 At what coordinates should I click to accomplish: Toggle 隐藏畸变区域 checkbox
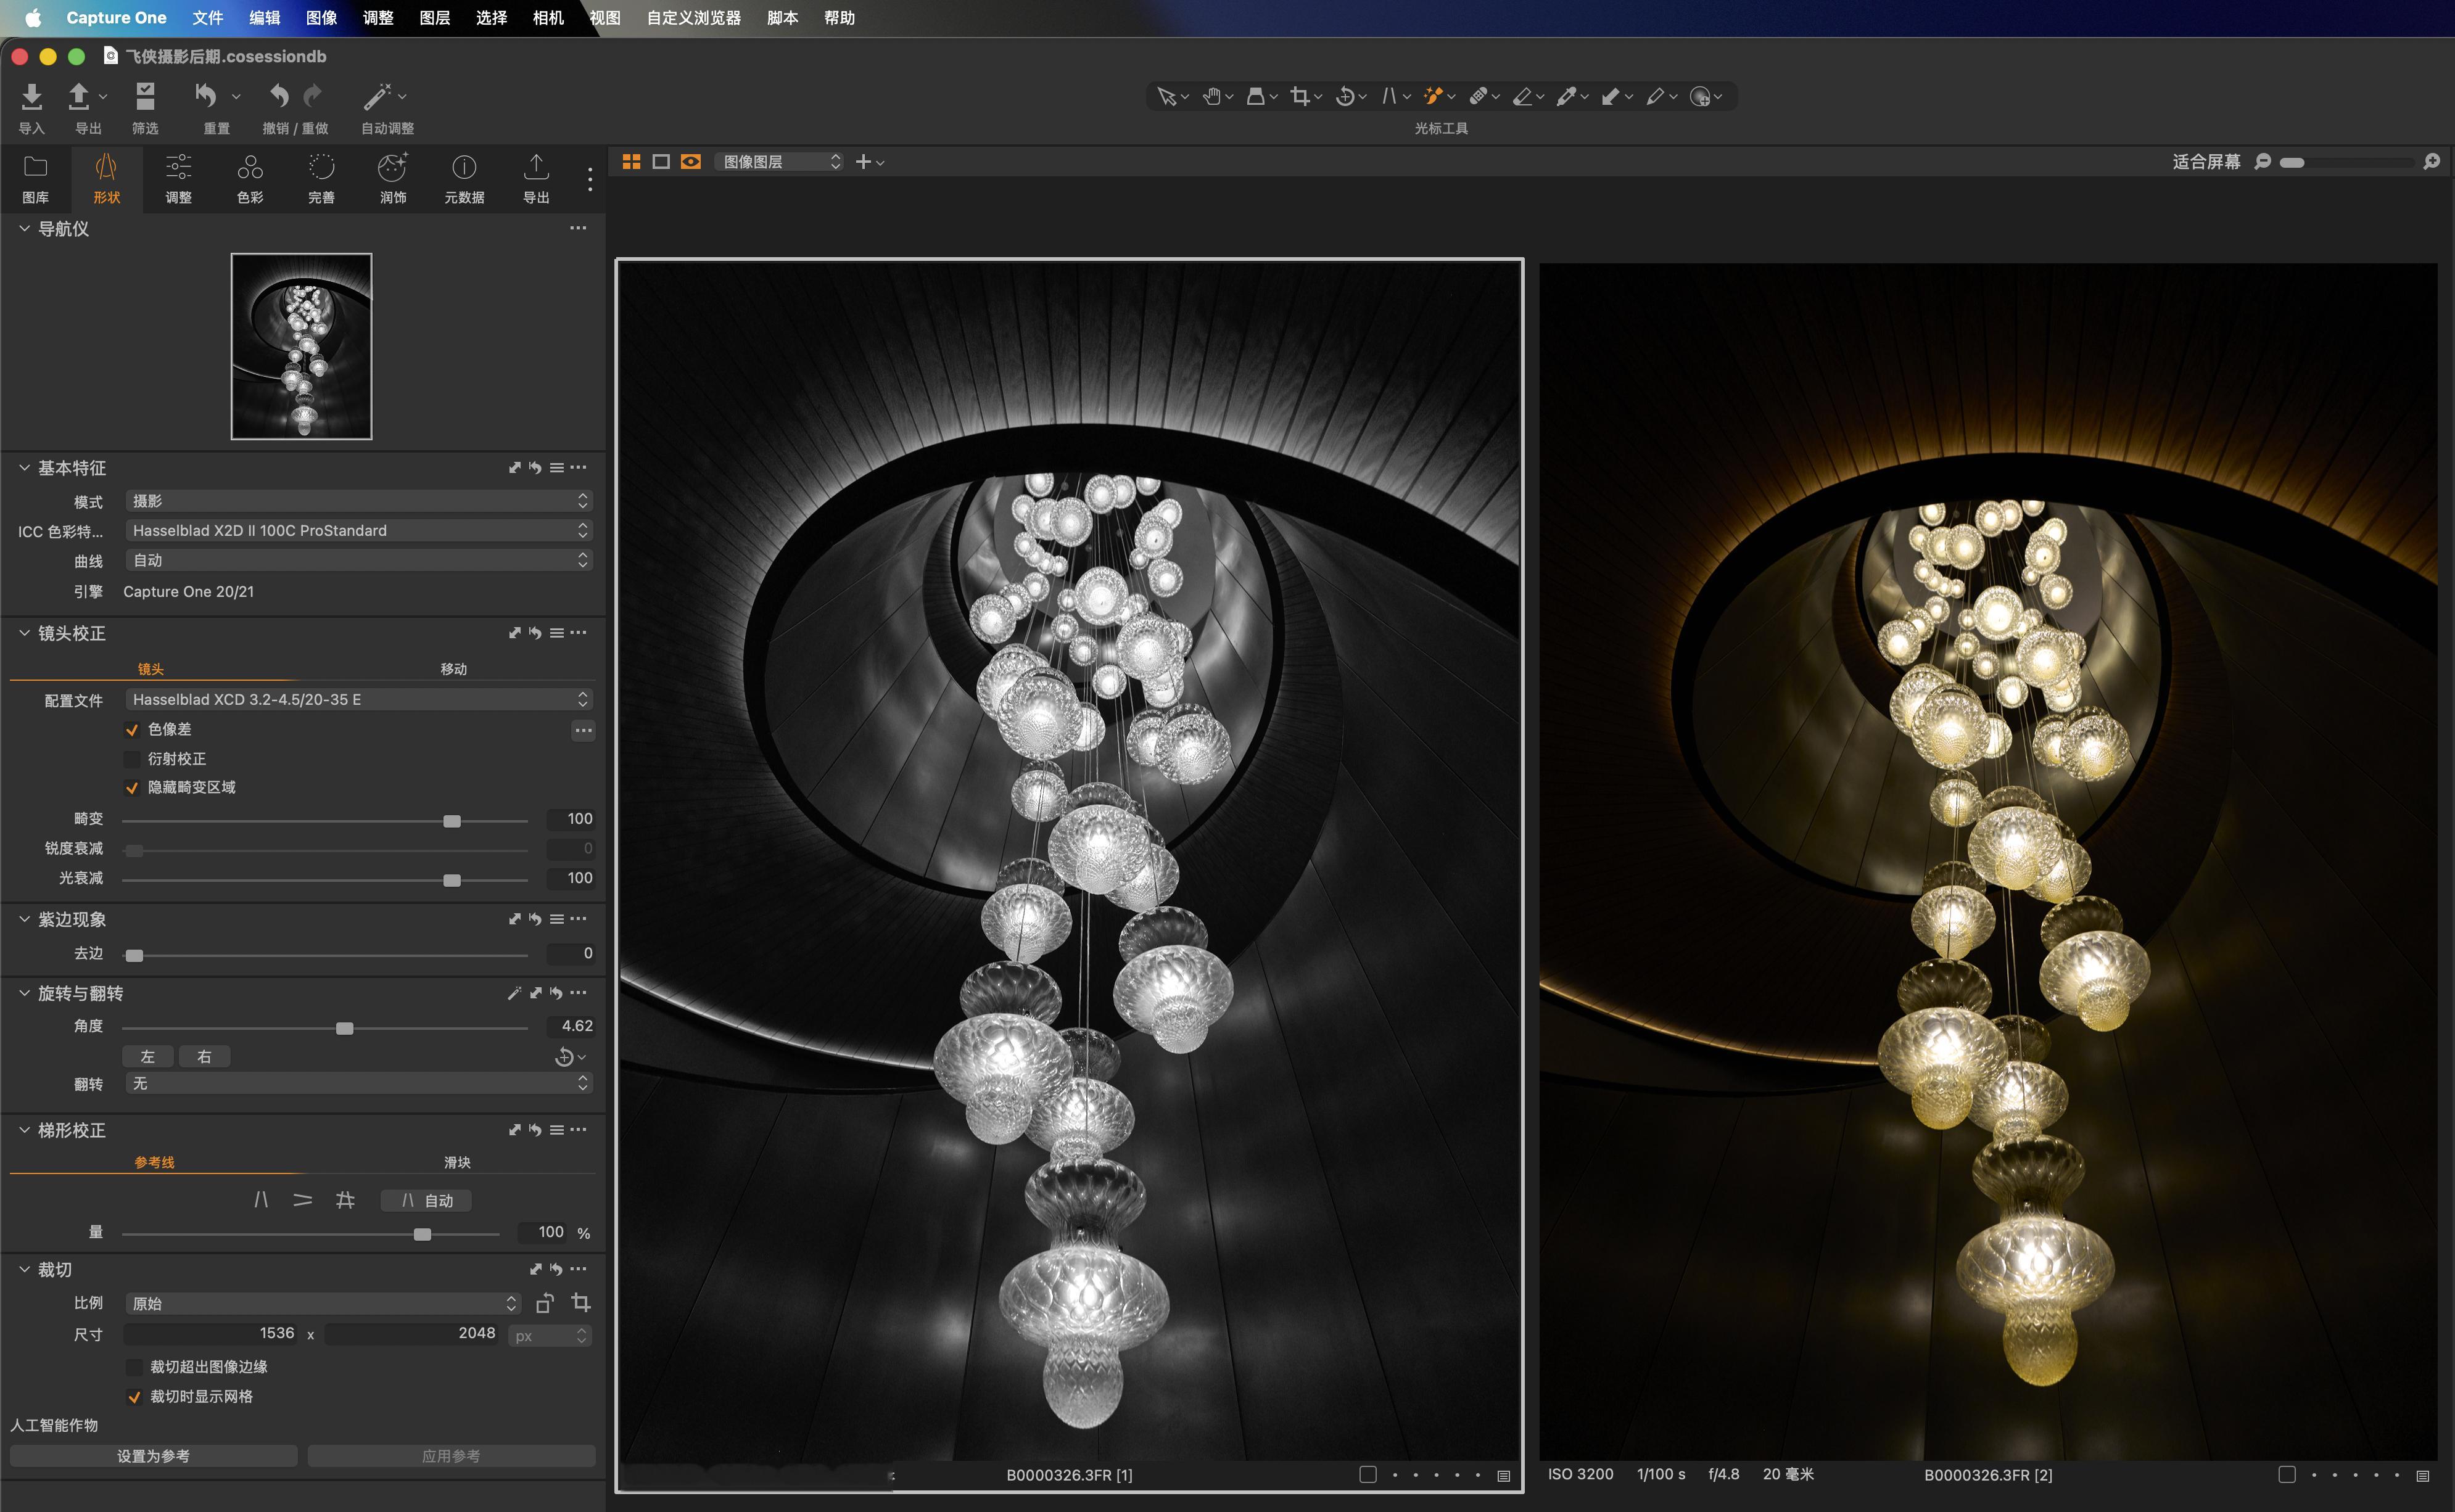point(132,788)
